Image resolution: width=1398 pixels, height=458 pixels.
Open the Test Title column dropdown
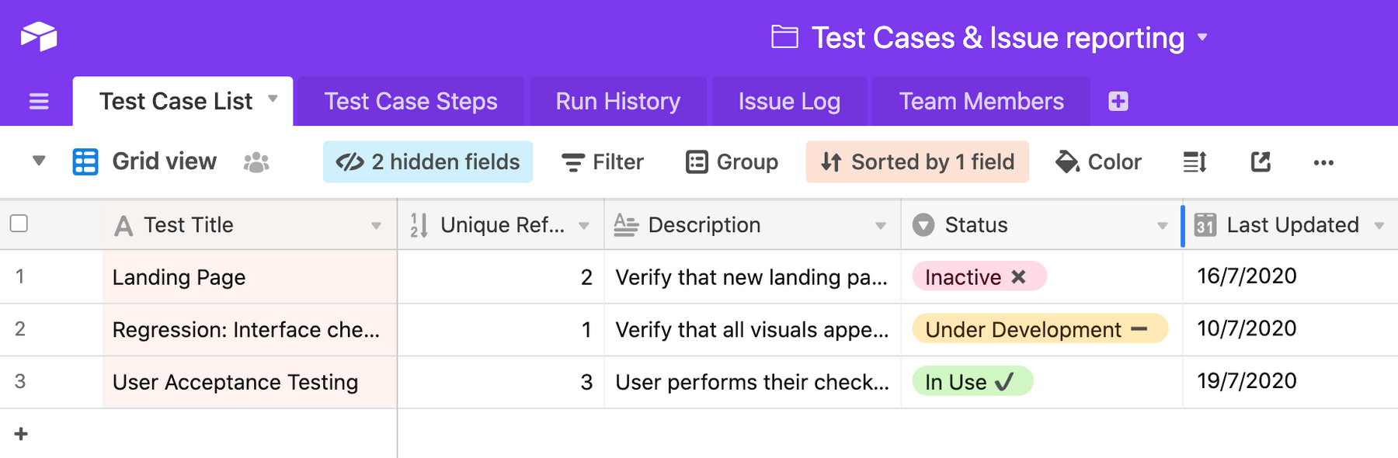click(x=376, y=226)
